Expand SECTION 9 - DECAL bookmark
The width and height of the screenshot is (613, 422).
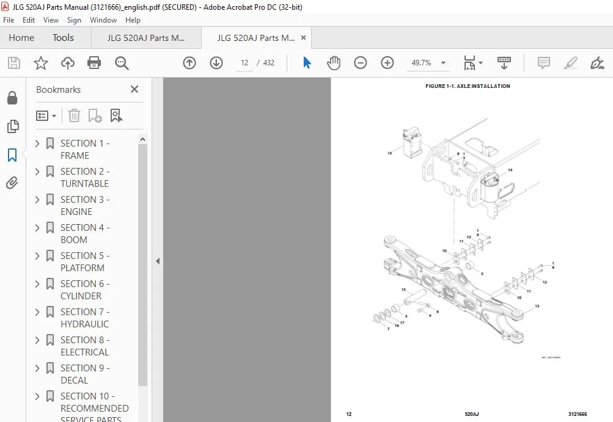pyautogui.click(x=37, y=368)
